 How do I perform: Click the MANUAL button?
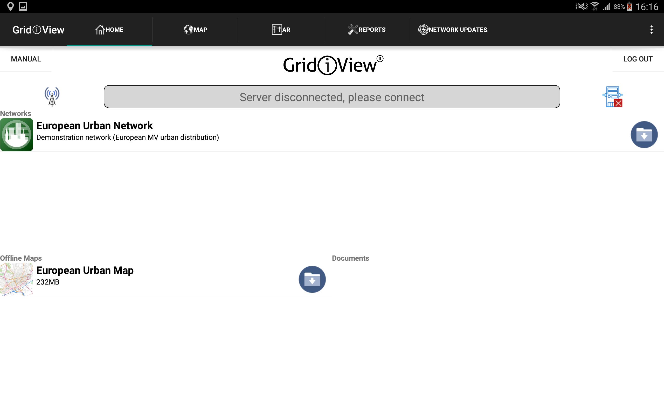pos(26,59)
